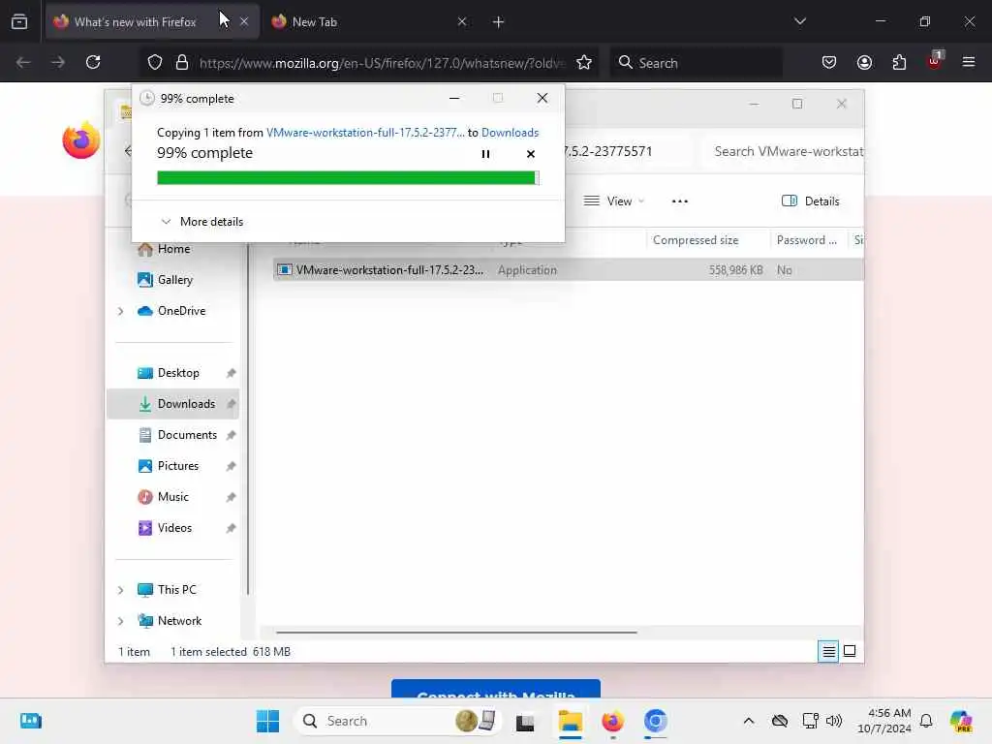Image resolution: width=992 pixels, height=744 pixels.
Task: Select Network in navigation pane
Action: 179,621
